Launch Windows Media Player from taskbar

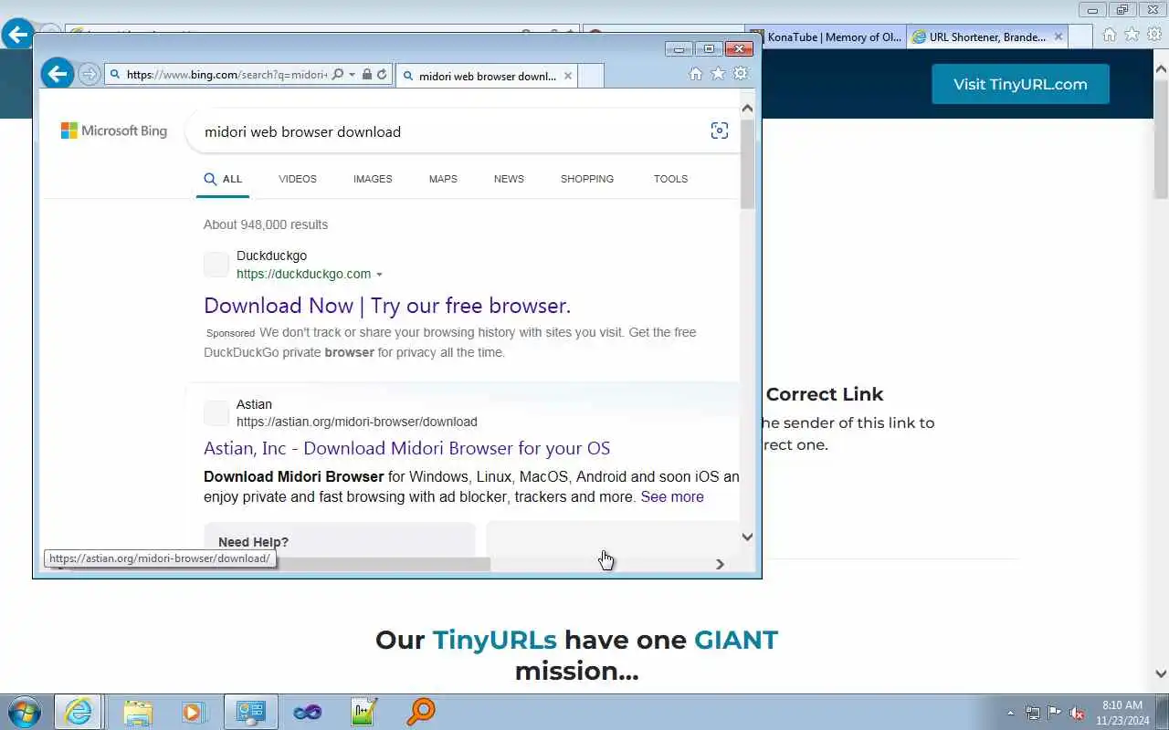[195, 712]
